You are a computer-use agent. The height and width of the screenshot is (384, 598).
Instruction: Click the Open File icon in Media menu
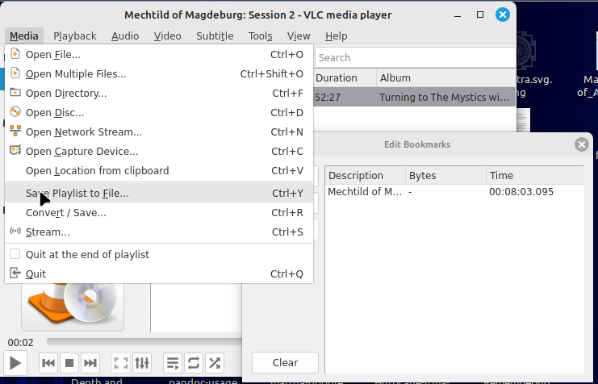click(15, 54)
